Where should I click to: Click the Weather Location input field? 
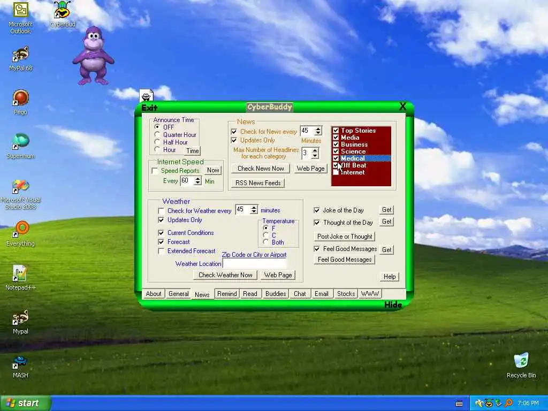254,264
